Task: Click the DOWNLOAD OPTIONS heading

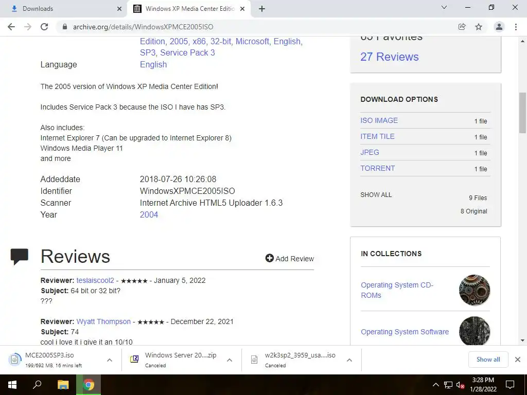Action: click(399, 99)
